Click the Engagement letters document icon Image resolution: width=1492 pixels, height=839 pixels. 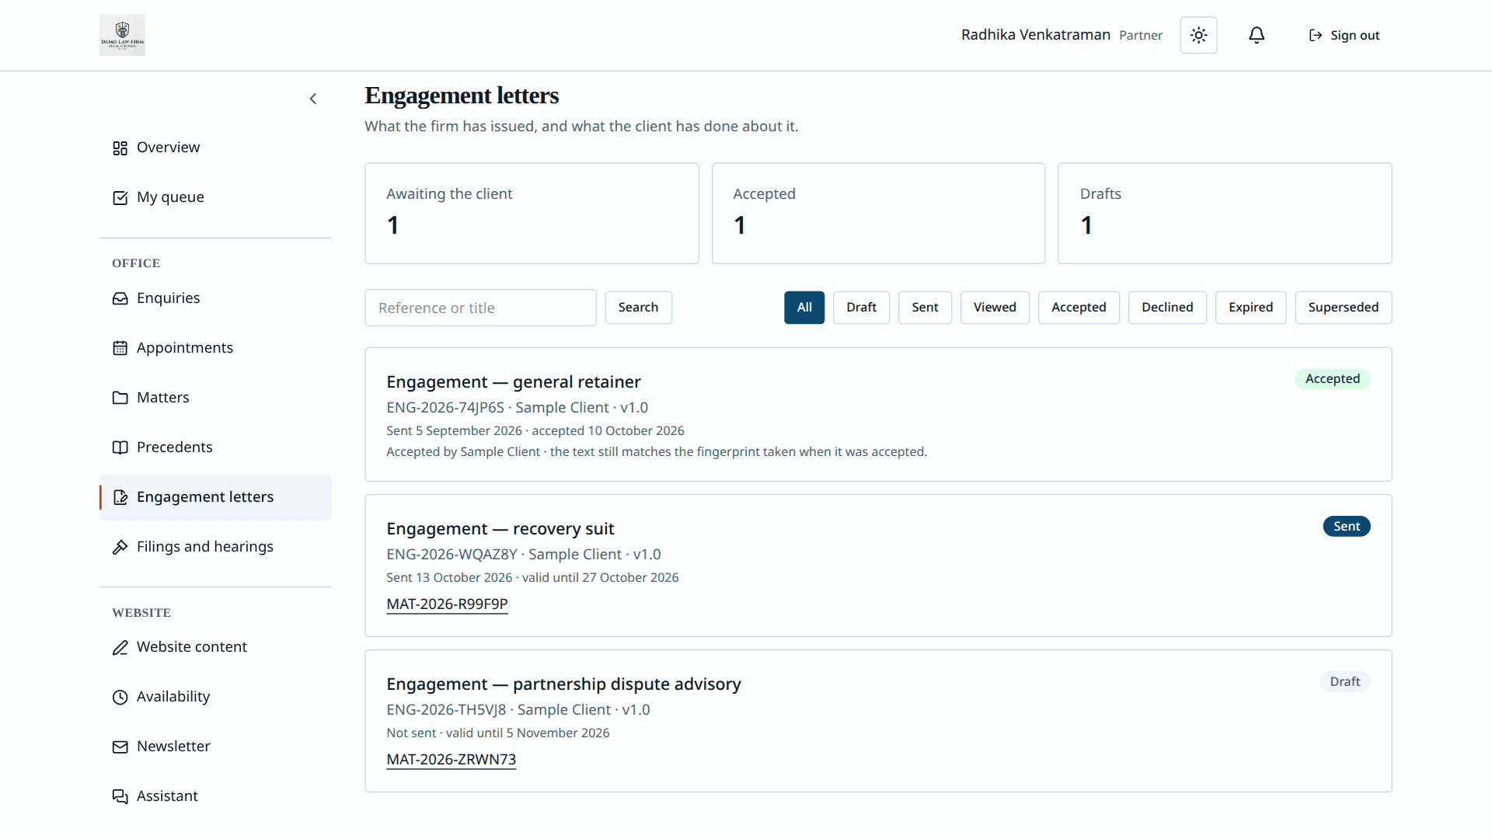pos(120,497)
